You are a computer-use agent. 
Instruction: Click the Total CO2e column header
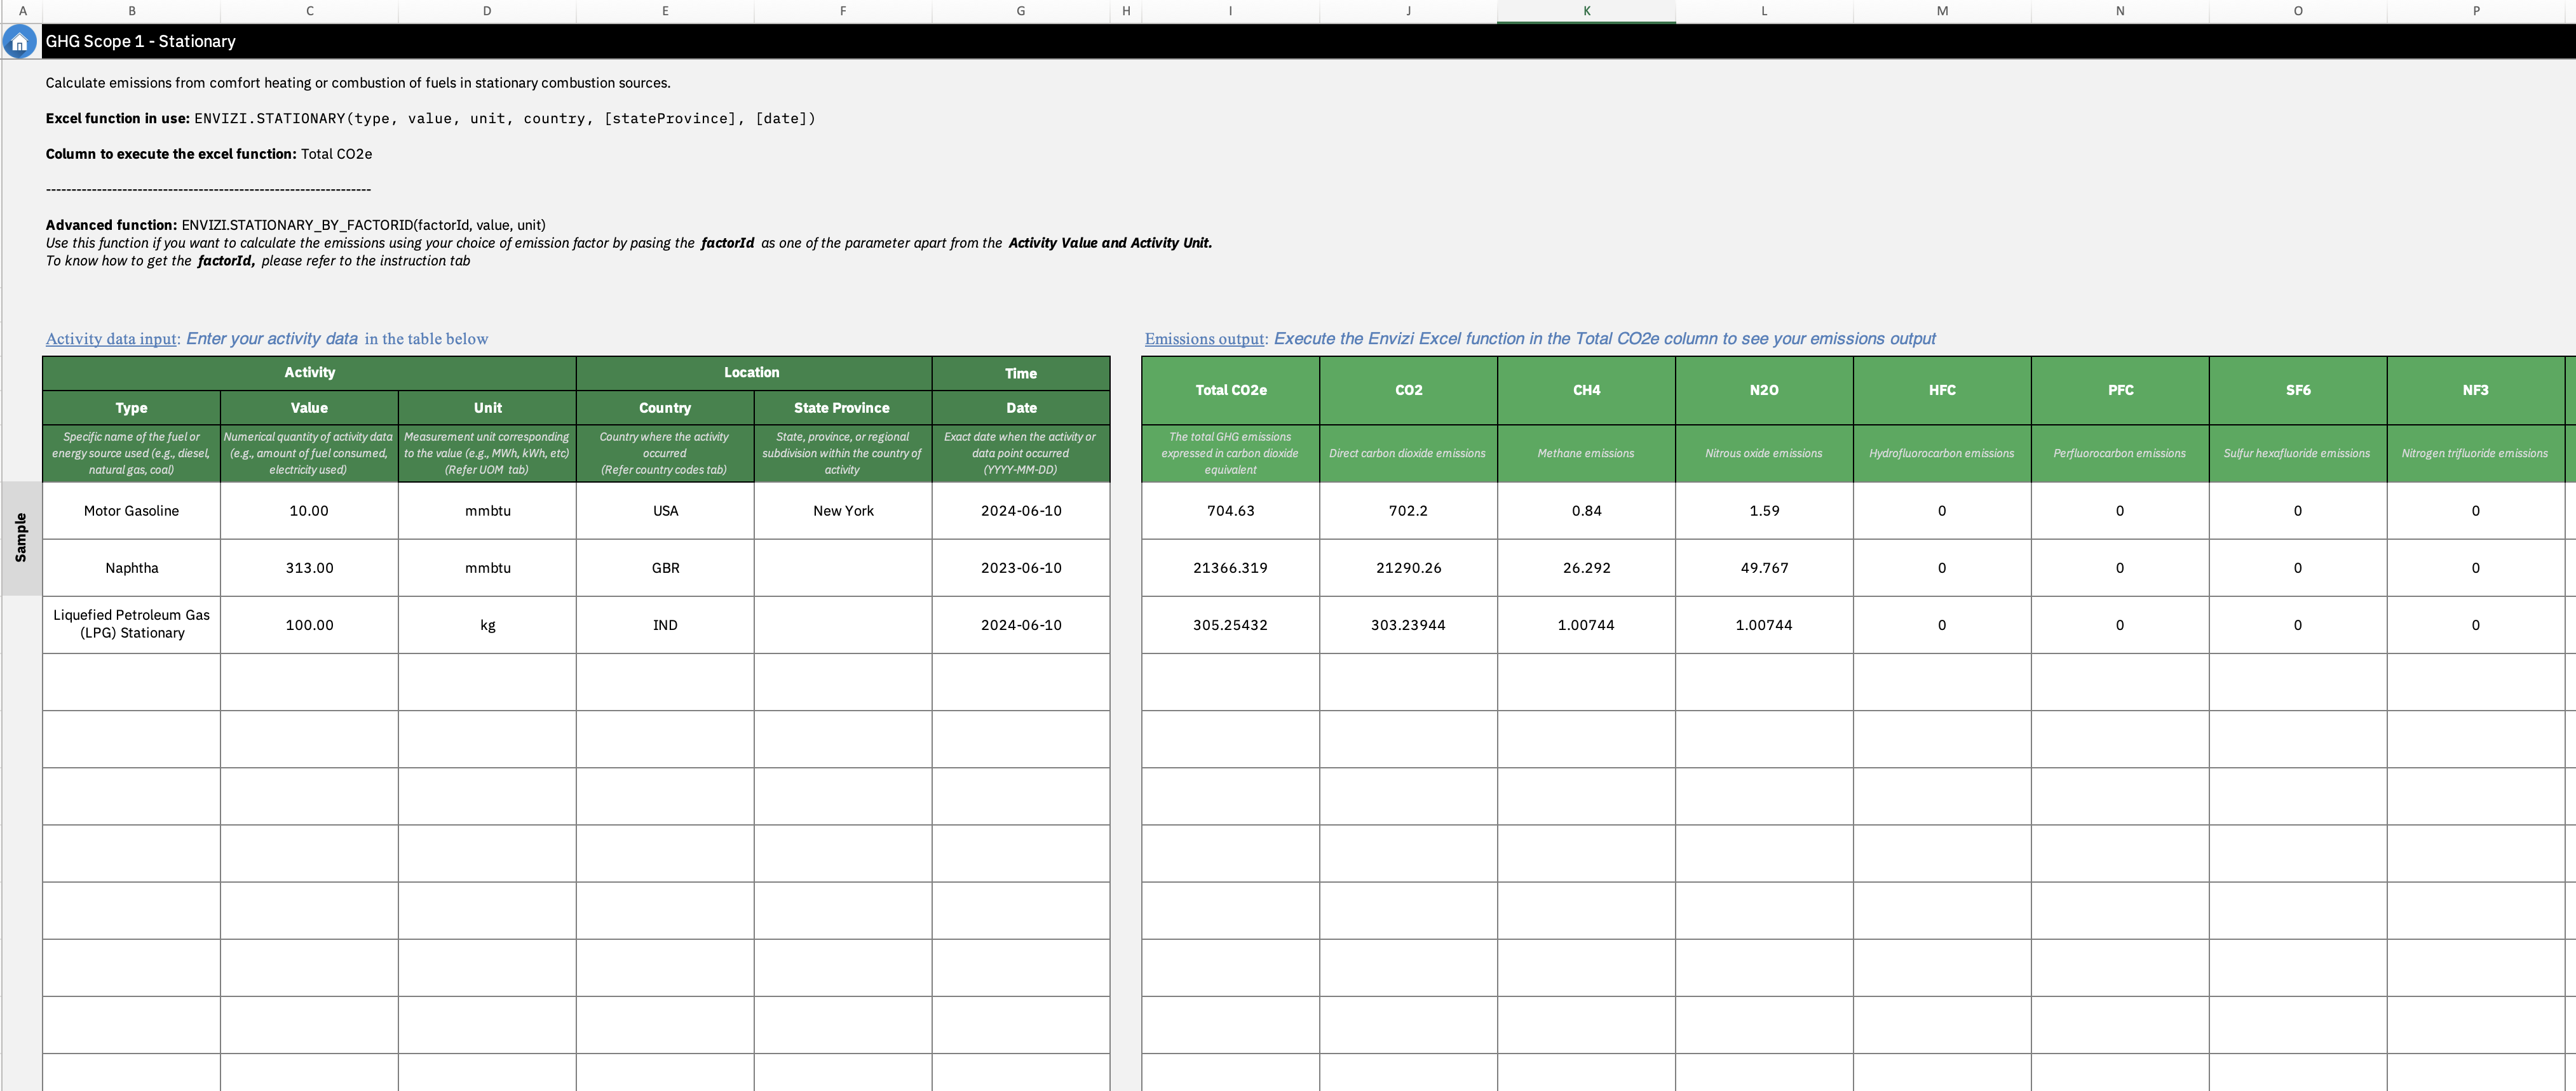point(1229,391)
